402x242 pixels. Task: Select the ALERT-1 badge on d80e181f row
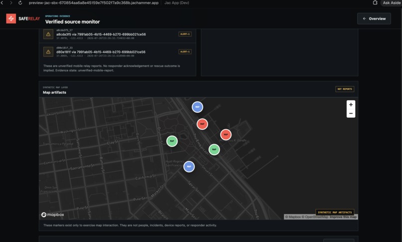pyautogui.click(x=185, y=52)
